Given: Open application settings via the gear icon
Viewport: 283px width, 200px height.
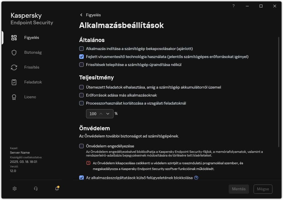Looking at the screenshot, I should click(14, 189).
